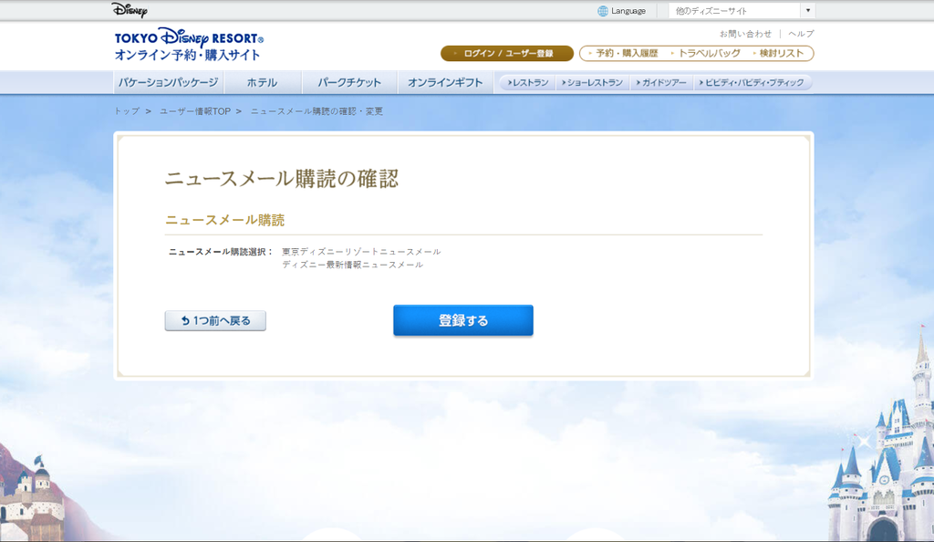934x542 pixels.
Task: Click the blue 登録する button
Action: 463,320
